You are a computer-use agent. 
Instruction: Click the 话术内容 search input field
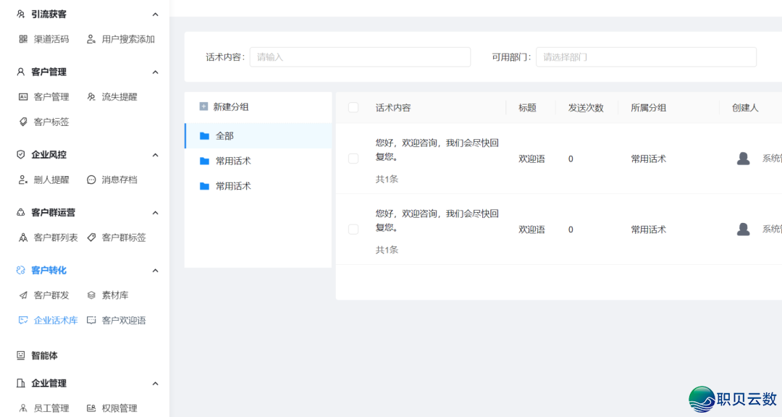point(360,57)
